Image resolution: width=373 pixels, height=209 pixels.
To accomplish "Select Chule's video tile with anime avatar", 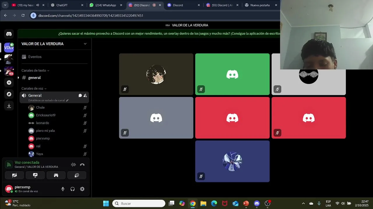I will point(156,74).
